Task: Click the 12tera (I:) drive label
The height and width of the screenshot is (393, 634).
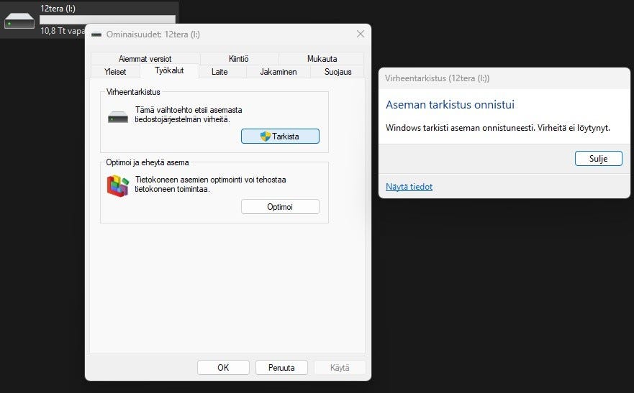Action: tap(58, 9)
